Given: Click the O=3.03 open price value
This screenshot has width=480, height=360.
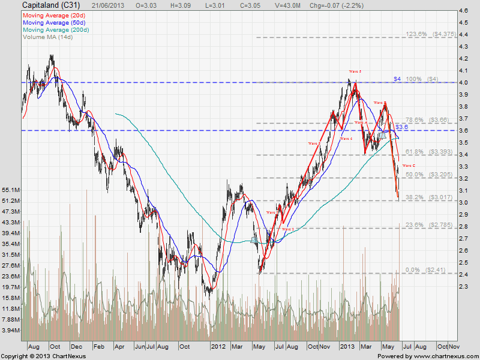Looking at the screenshot, I should (x=147, y=5).
